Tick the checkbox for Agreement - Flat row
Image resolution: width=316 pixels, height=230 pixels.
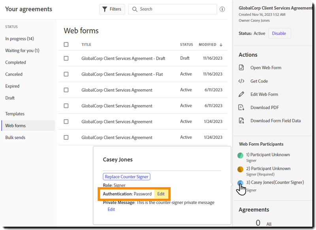(x=66, y=74)
